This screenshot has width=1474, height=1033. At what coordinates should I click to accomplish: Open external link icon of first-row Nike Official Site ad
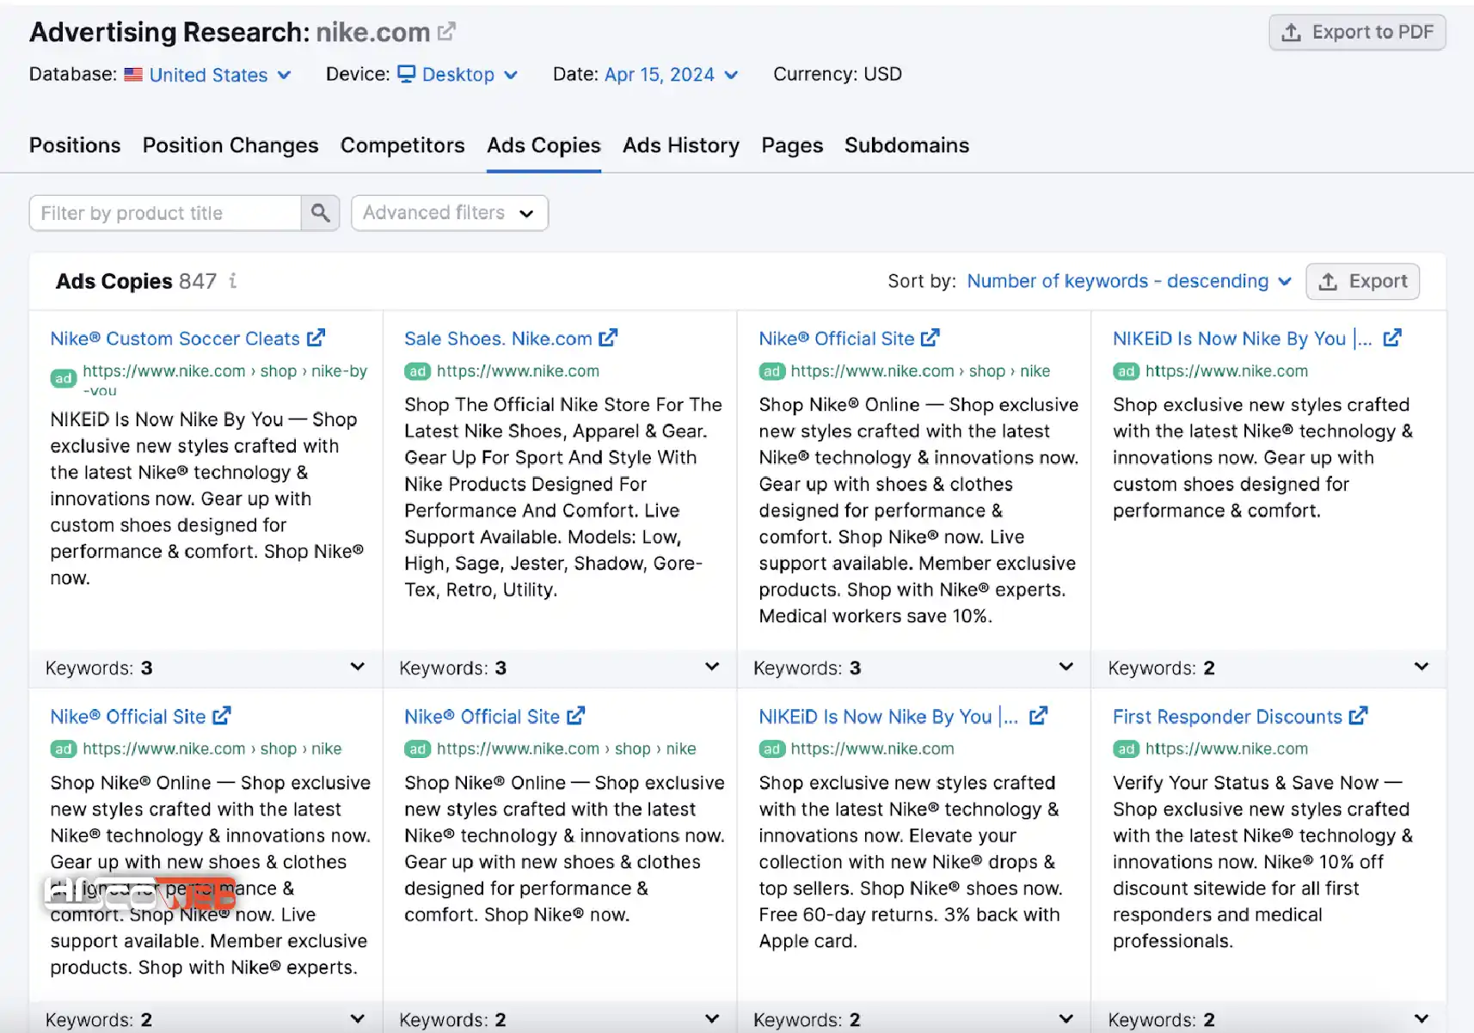tap(930, 338)
